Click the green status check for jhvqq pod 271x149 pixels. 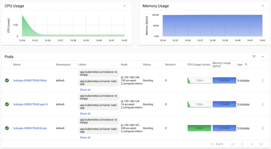point(7,128)
